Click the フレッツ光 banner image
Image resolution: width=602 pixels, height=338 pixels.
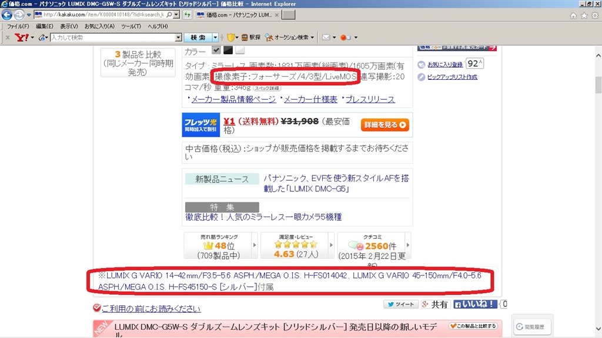[x=201, y=124]
